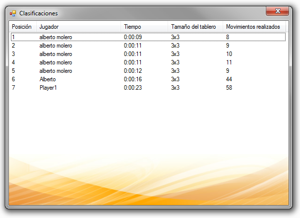300x218 pixels.
Task: Sort by the Posición column header
Action: (x=23, y=27)
